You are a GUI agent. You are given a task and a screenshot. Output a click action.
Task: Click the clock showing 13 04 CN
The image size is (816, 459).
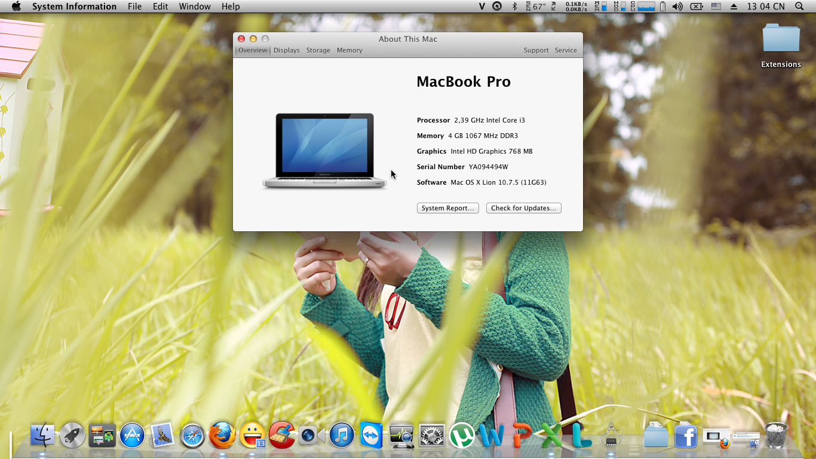pos(766,7)
